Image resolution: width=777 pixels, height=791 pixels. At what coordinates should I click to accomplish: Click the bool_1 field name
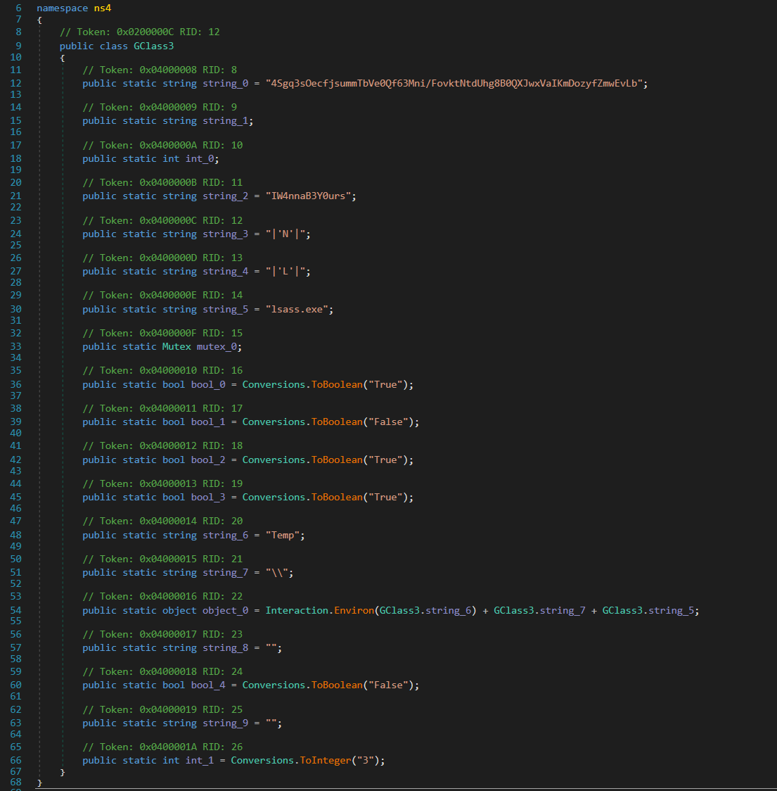click(208, 422)
